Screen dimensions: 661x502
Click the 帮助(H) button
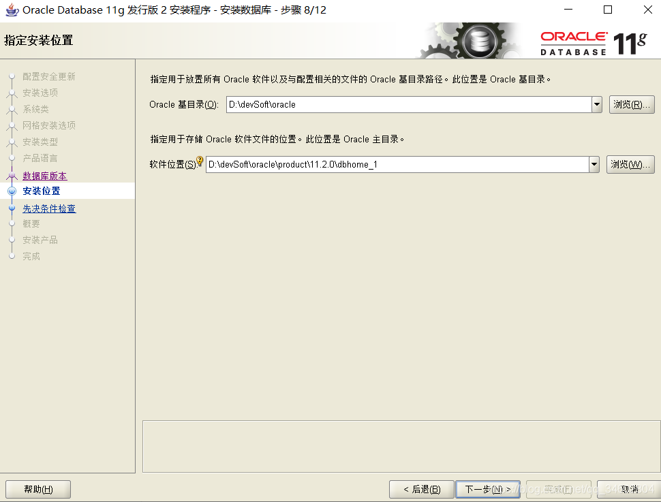[38, 489]
